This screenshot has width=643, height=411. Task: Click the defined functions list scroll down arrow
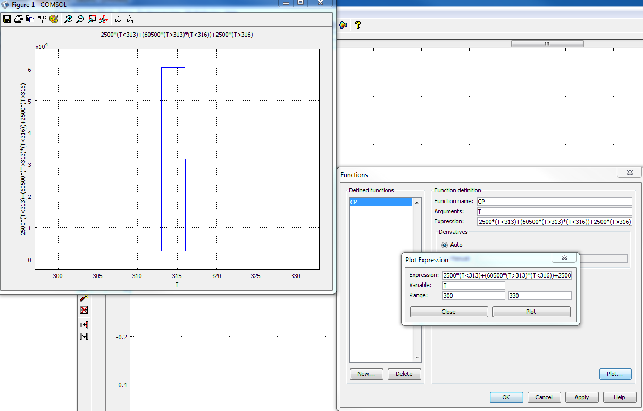[417, 358]
